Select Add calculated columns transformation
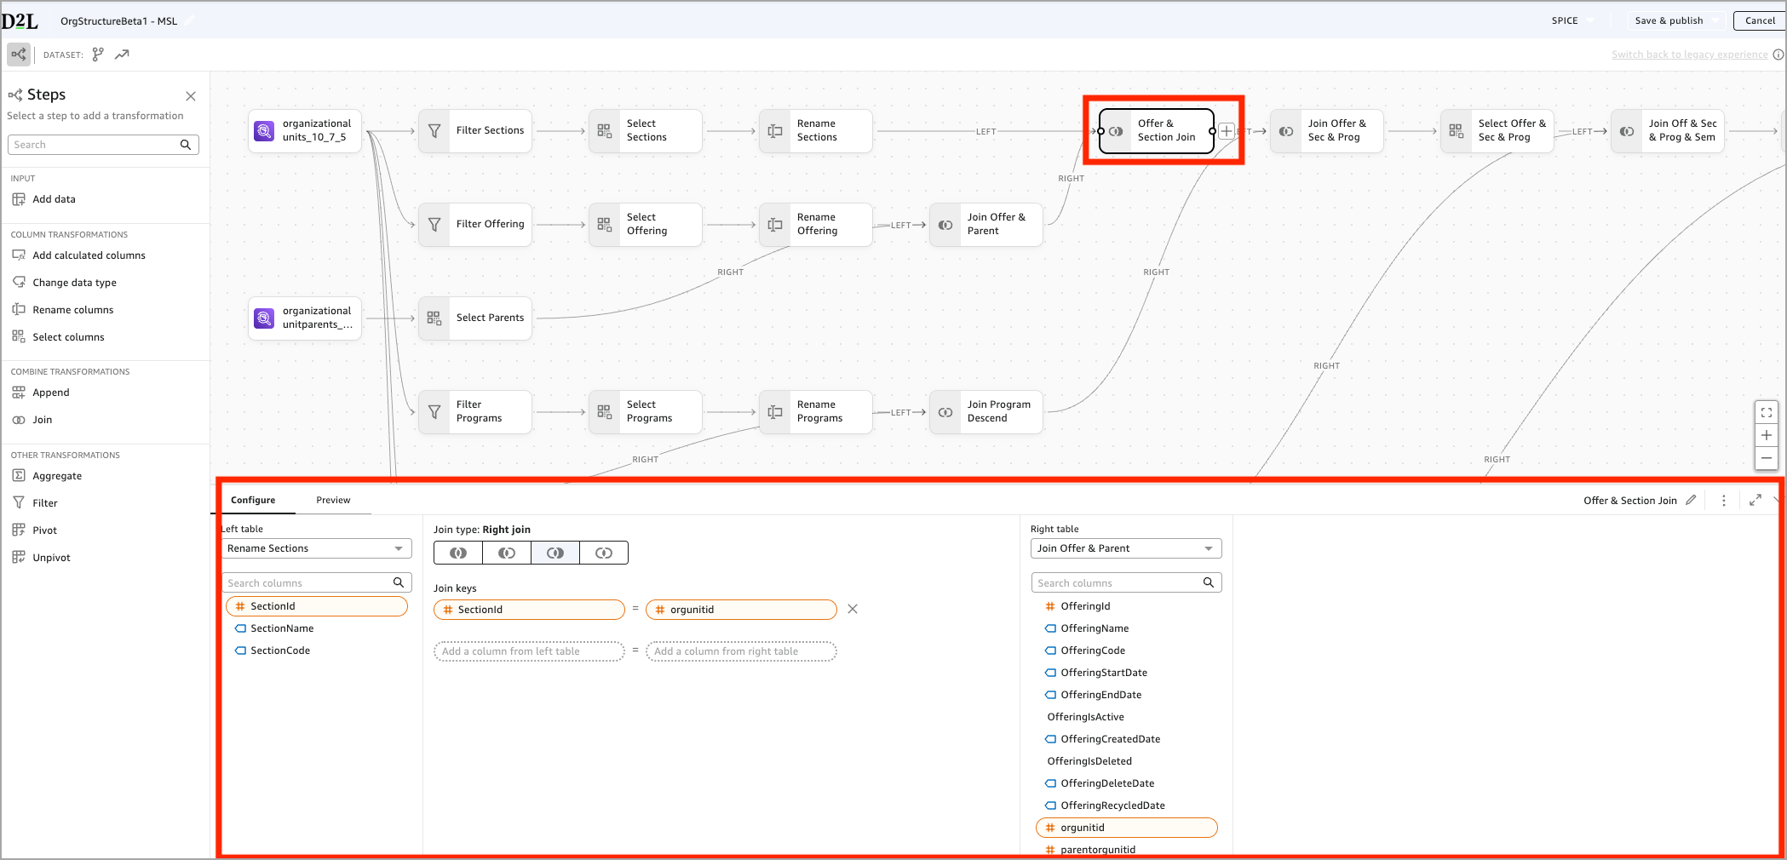 pos(88,255)
